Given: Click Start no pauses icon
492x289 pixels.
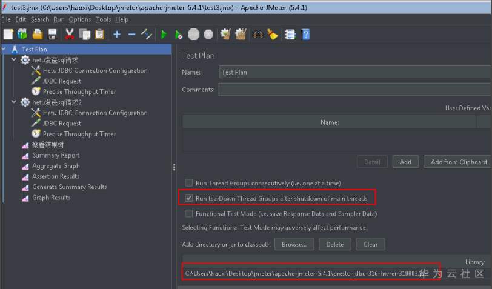Looking at the screenshot, I should click(x=179, y=34).
